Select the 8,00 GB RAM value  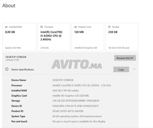pos(10,32)
